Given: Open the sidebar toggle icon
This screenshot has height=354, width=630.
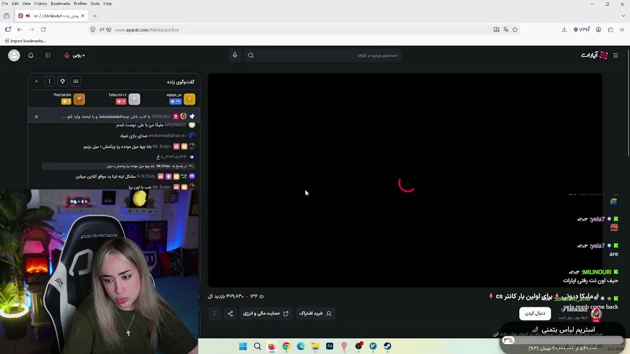Looking at the screenshot, I should click(x=8, y=29).
